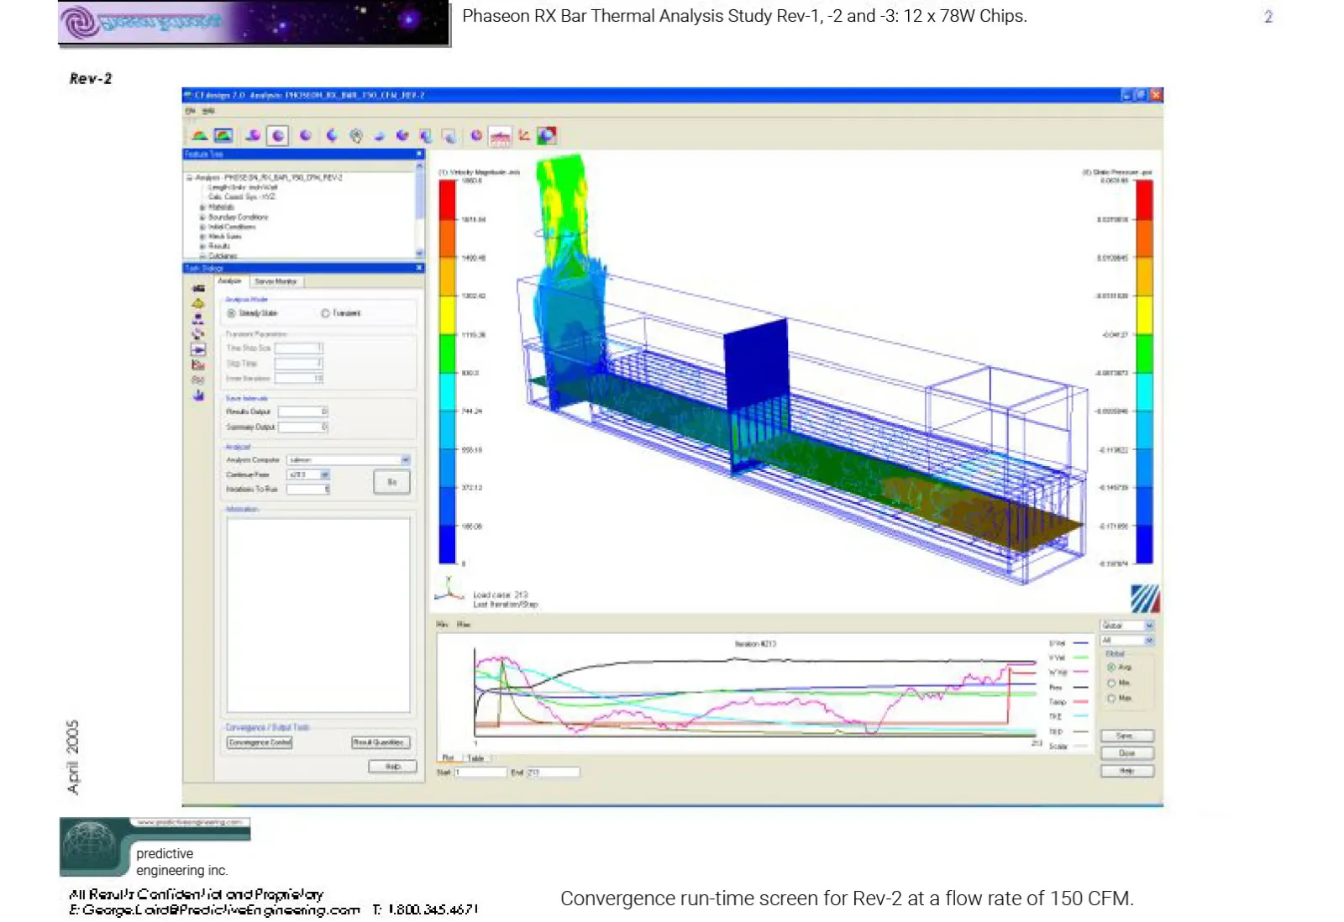Click the network hierarchy icon in task sidebar

pyautogui.click(x=198, y=318)
